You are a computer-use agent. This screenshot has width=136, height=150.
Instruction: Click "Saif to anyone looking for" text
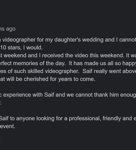click(x=31, y=119)
